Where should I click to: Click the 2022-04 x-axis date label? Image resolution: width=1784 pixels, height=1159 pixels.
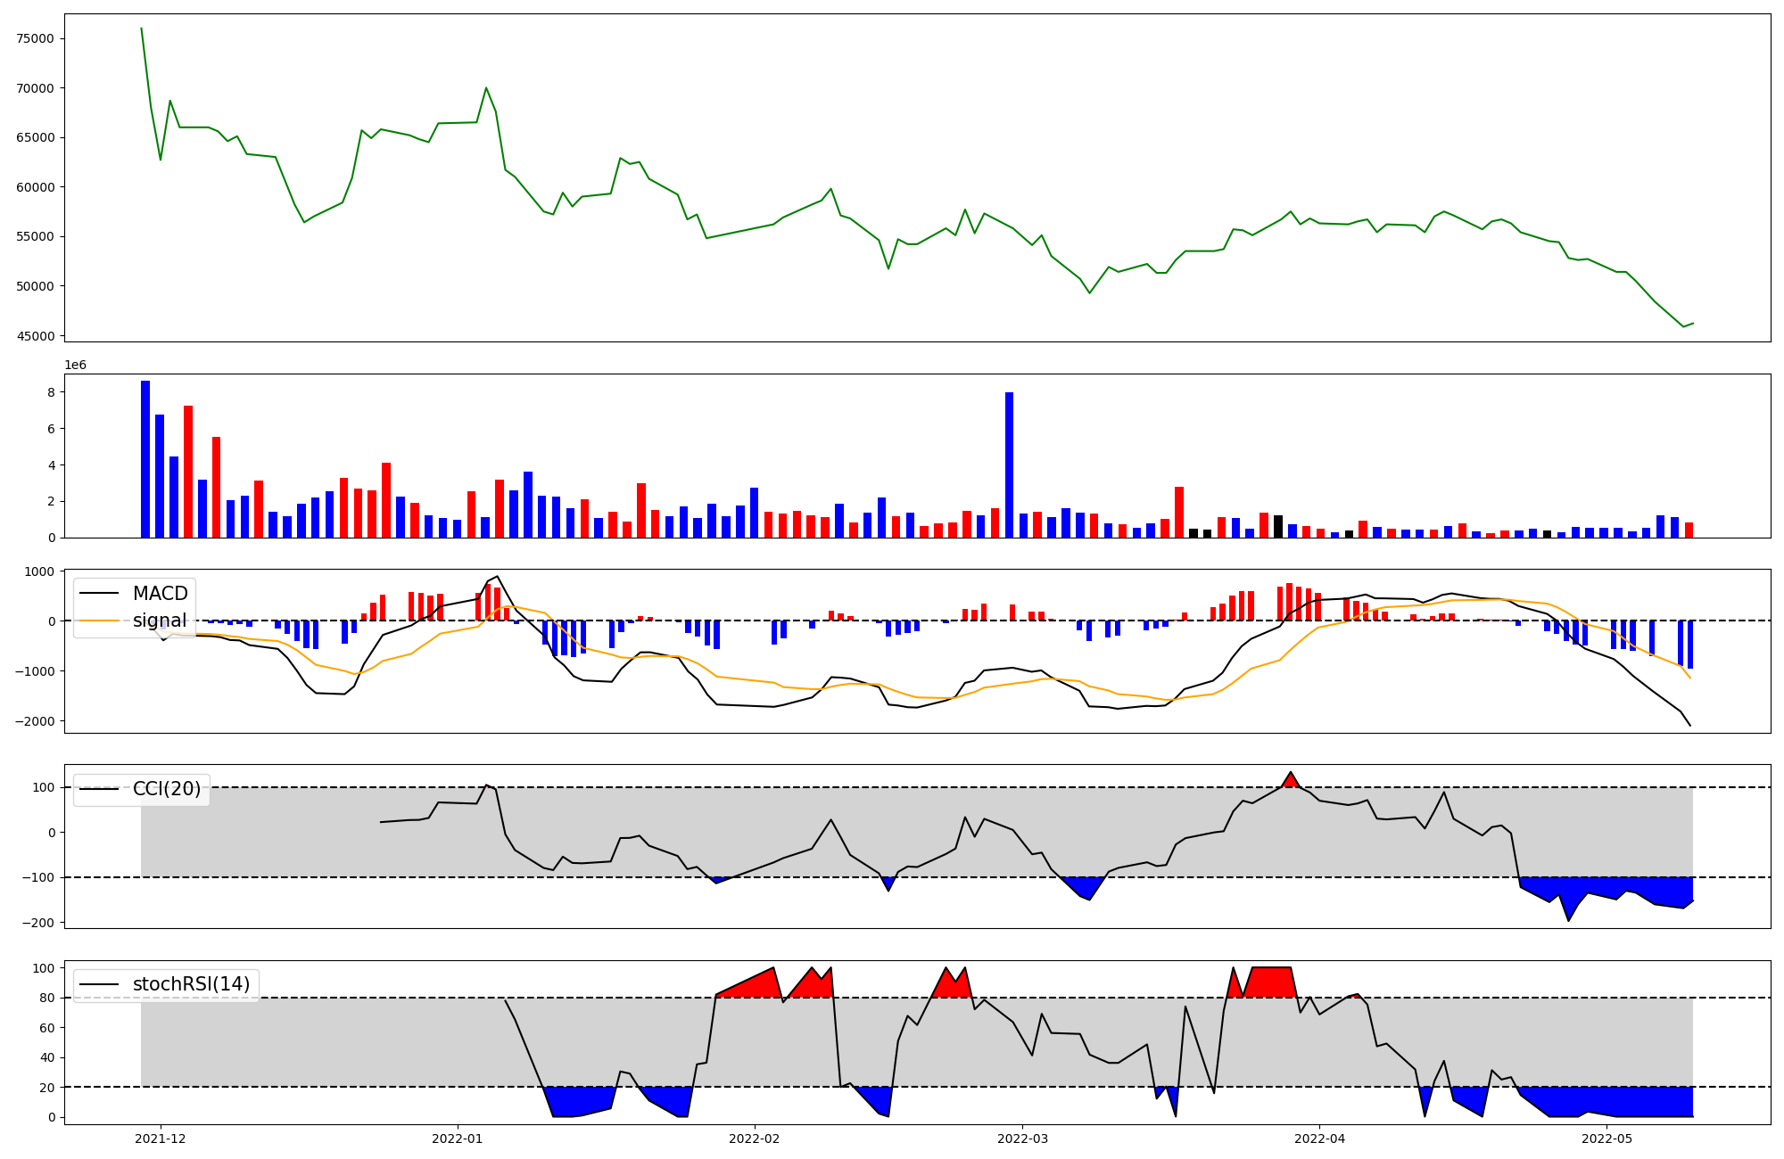(x=1319, y=1138)
